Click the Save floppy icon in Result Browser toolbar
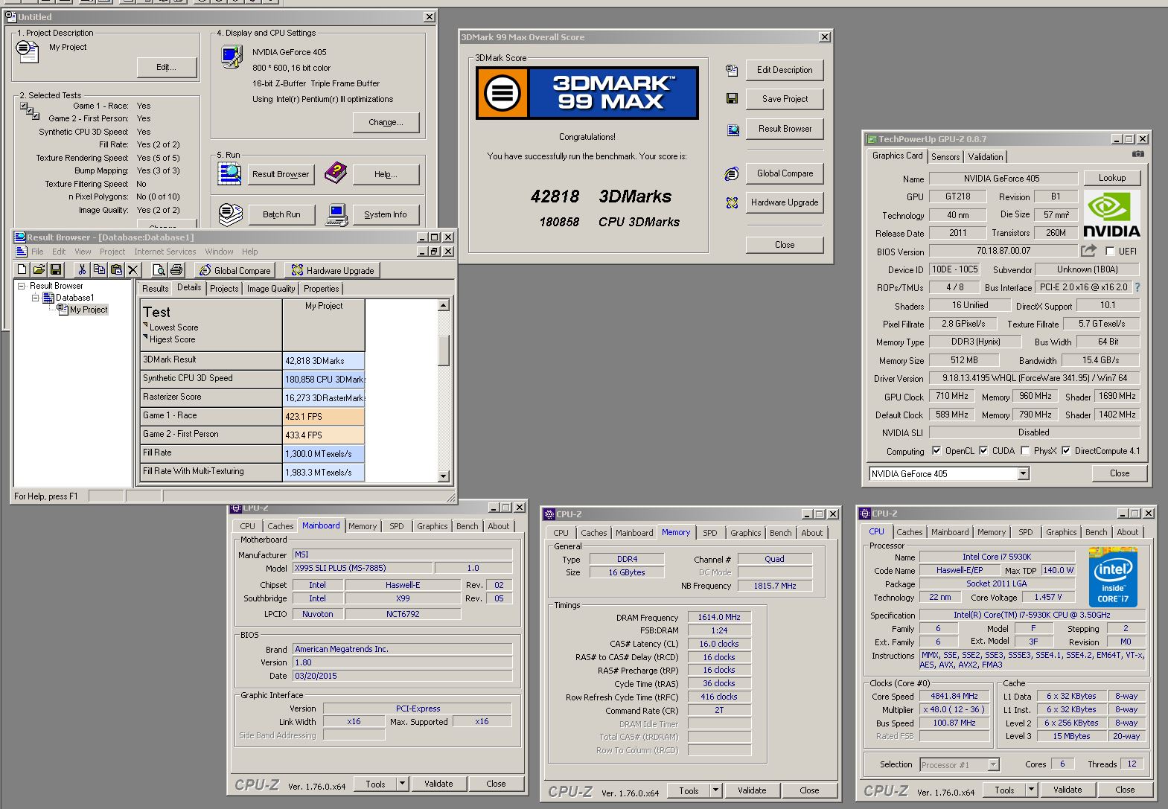The image size is (1168, 809). tap(56, 269)
